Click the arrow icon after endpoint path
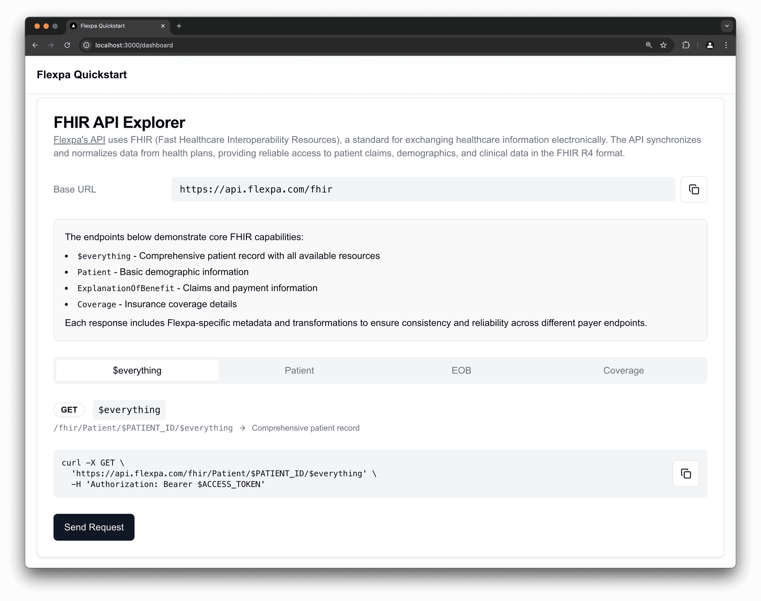 click(242, 428)
